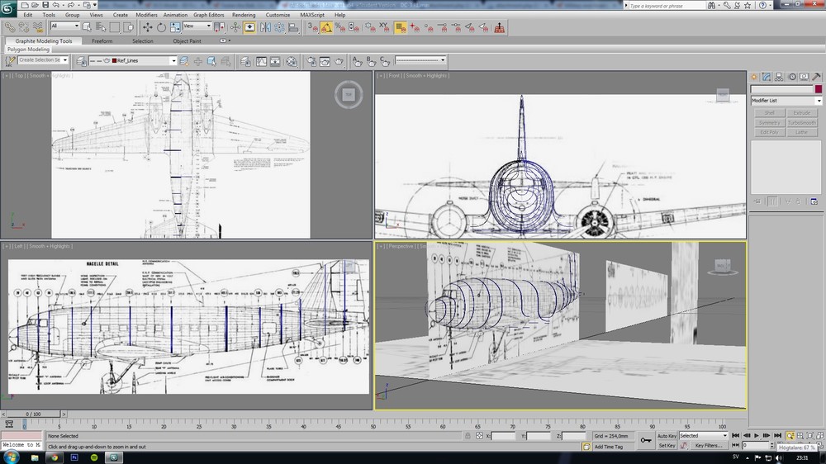This screenshot has width=826, height=464.
Task: Click the Key Filters button
Action: (x=710, y=446)
